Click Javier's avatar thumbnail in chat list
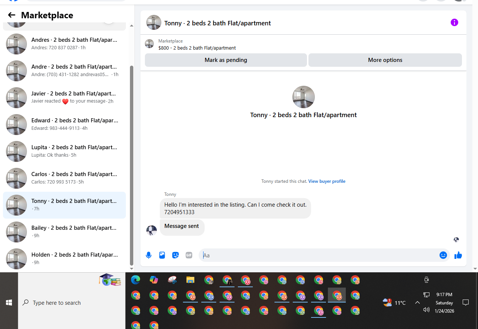The image size is (478, 329). [x=16, y=97]
